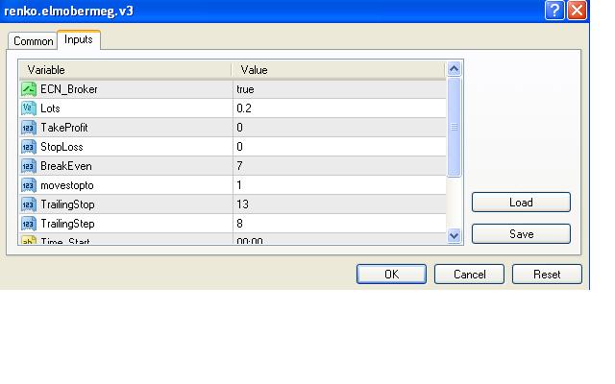Click the vertical scrollbar thumb
This screenshot has height=384, width=615.
coord(455,127)
